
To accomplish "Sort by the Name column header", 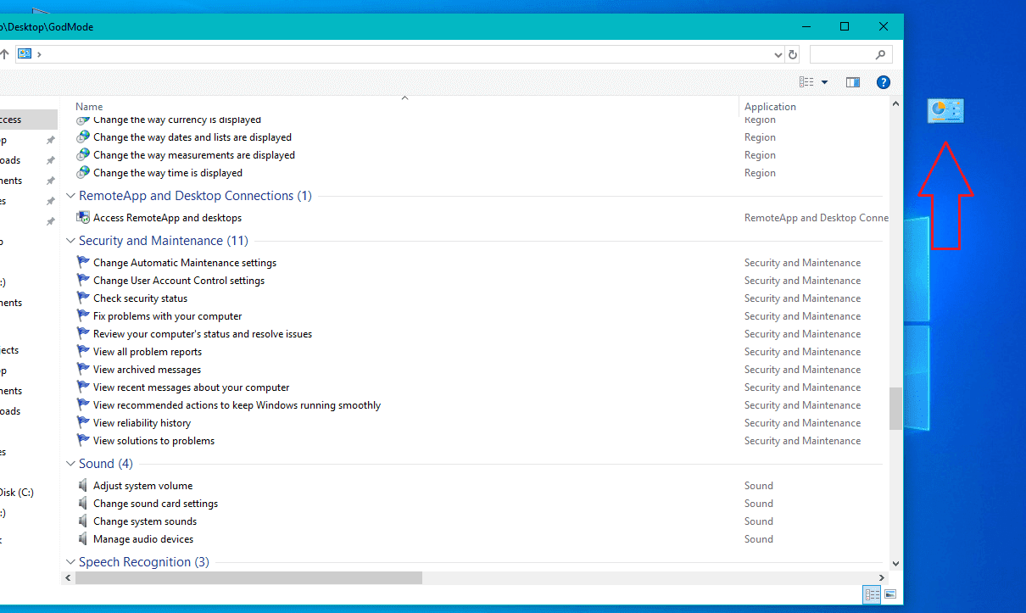I will point(89,107).
